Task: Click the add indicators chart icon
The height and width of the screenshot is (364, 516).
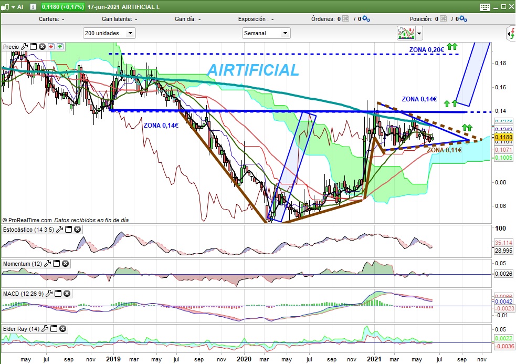Action: click(406, 33)
